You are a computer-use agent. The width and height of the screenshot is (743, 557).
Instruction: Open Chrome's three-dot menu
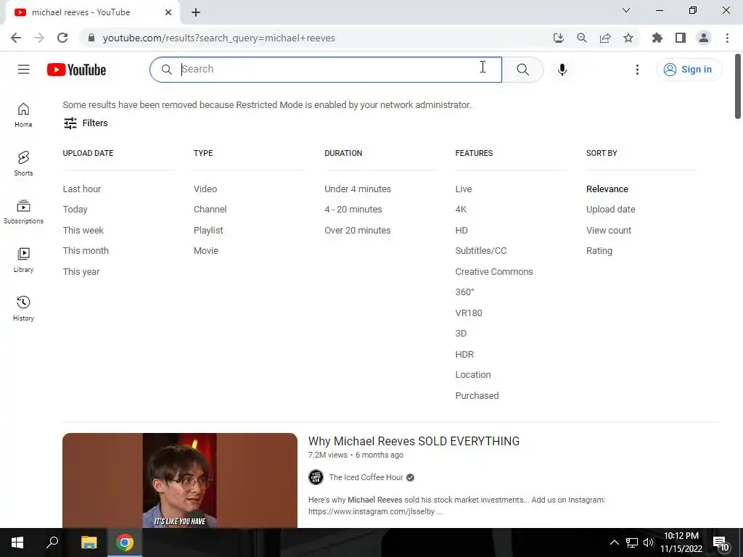point(727,38)
